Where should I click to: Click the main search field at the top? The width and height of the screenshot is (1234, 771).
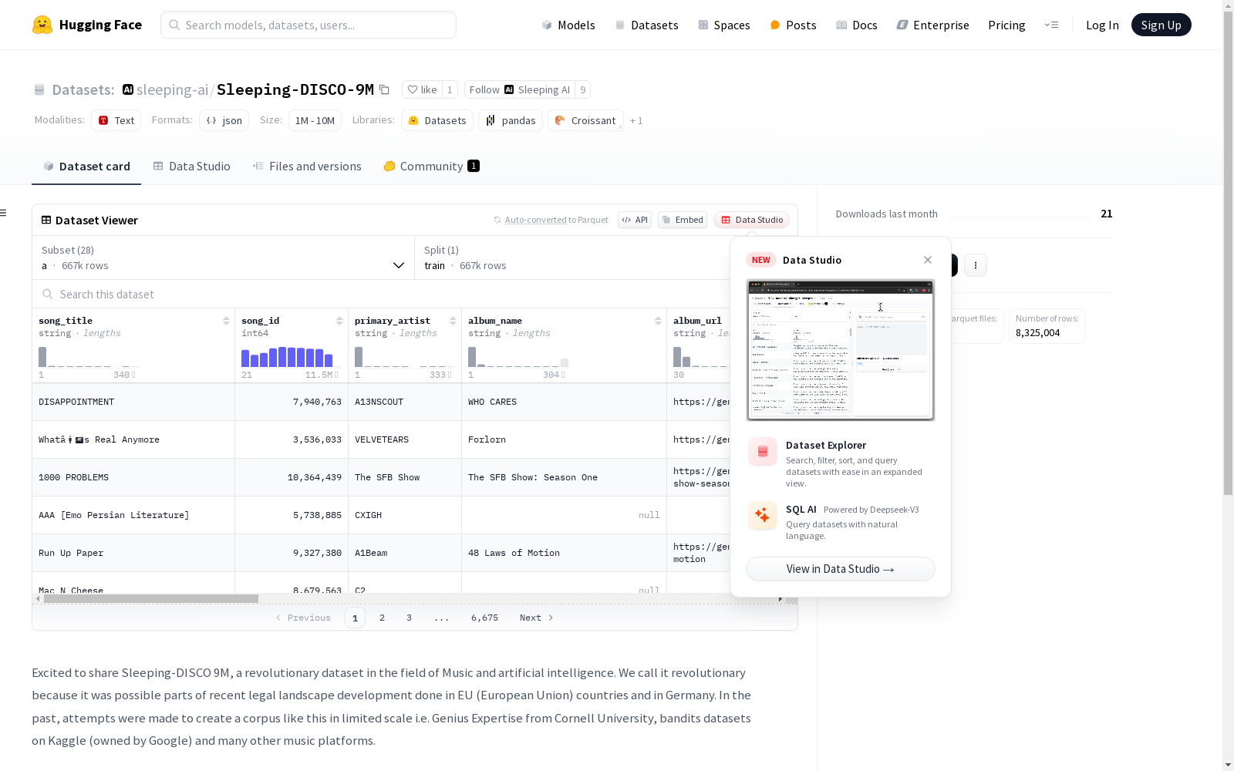coord(308,25)
